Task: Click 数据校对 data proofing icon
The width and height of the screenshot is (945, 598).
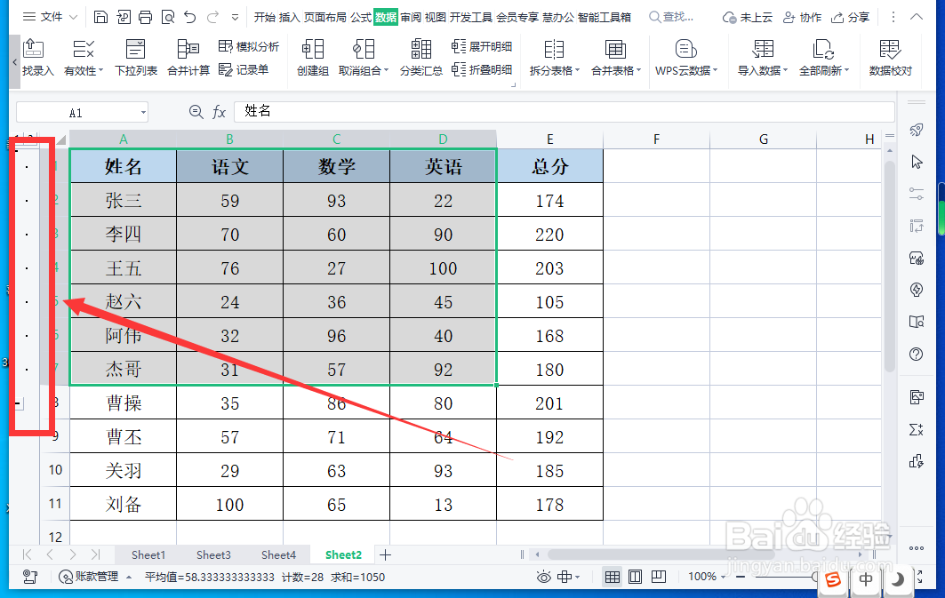Action: pos(890,58)
